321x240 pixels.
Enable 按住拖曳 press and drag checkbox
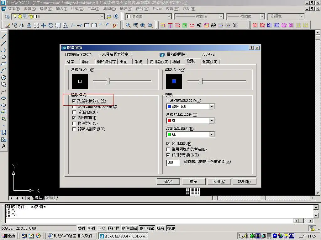coord(74,112)
